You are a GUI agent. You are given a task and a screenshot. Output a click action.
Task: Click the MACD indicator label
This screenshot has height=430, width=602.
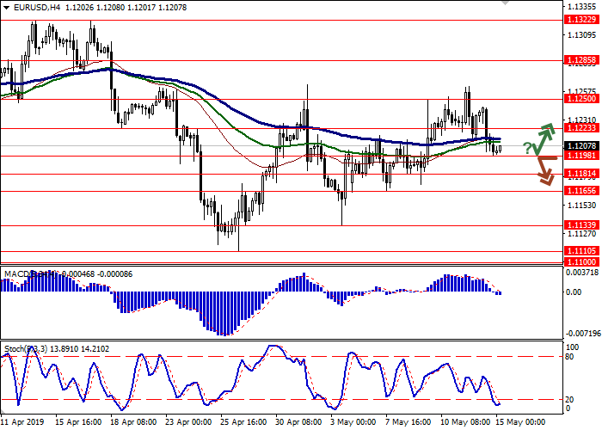tap(19, 274)
